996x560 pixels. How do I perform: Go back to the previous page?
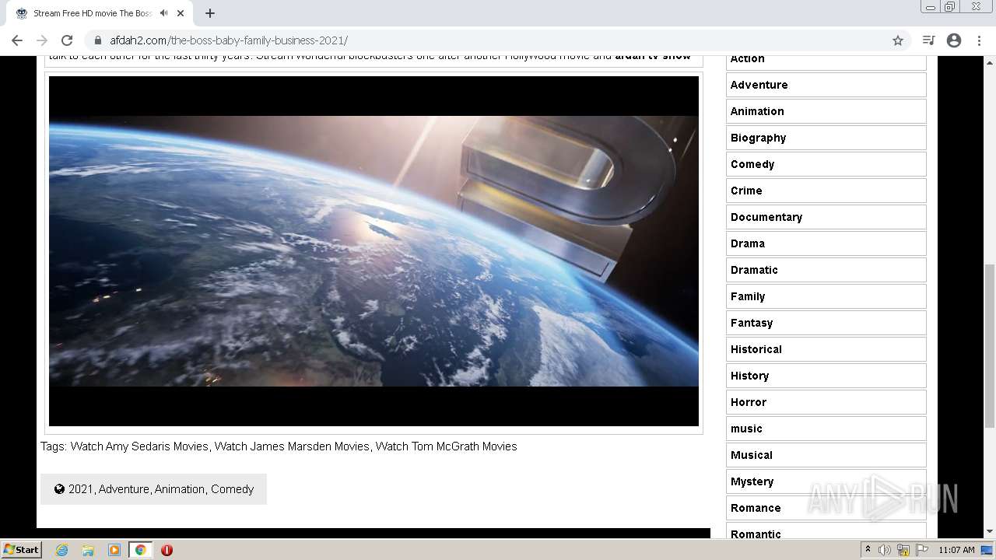(x=17, y=40)
